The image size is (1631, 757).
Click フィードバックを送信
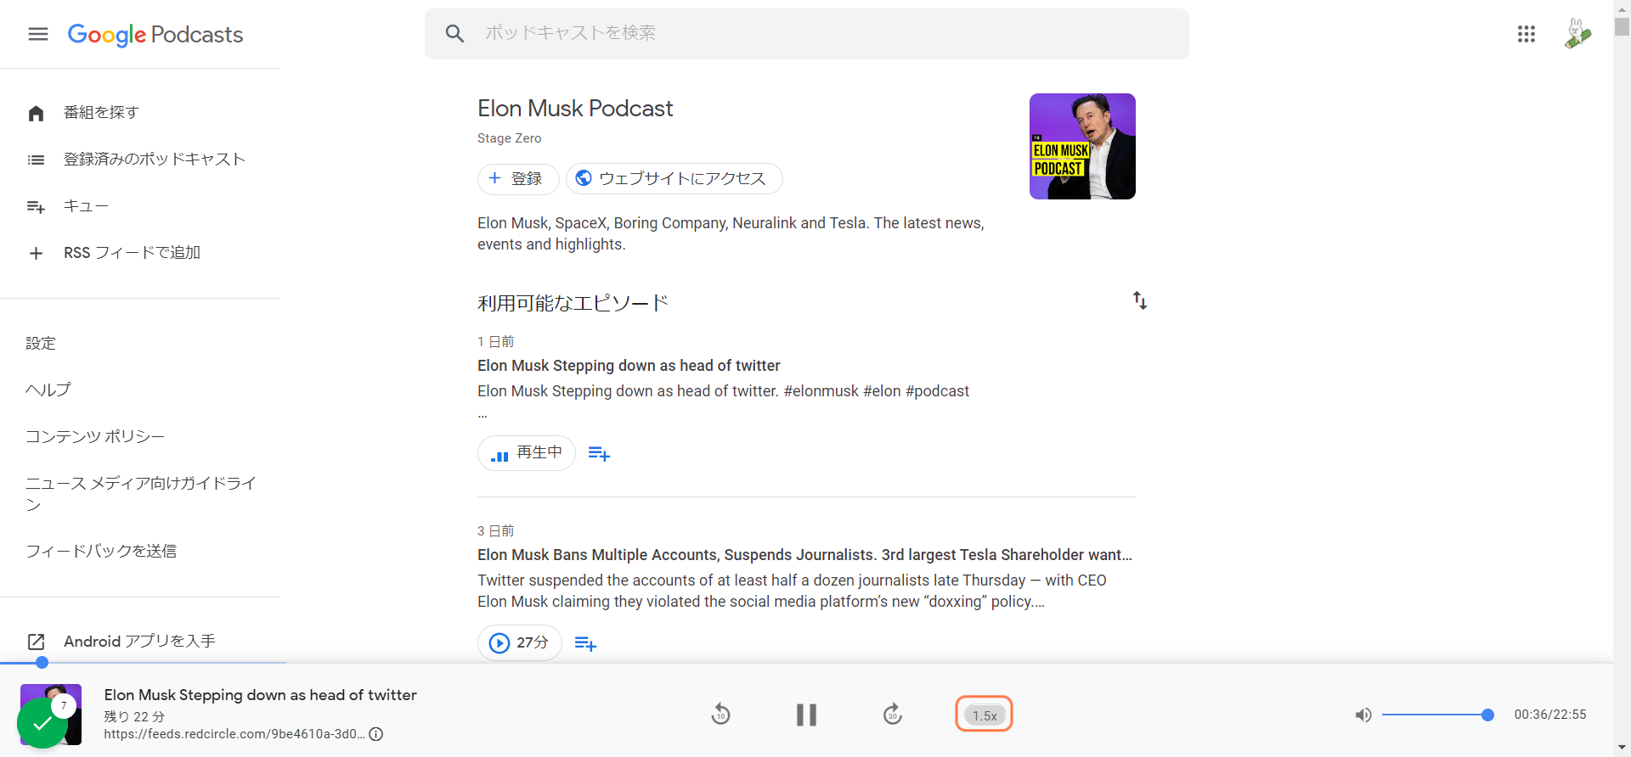click(x=101, y=552)
